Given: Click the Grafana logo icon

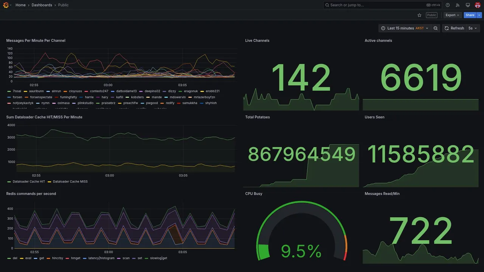Looking at the screenshot, I should [x=6, y=5].
